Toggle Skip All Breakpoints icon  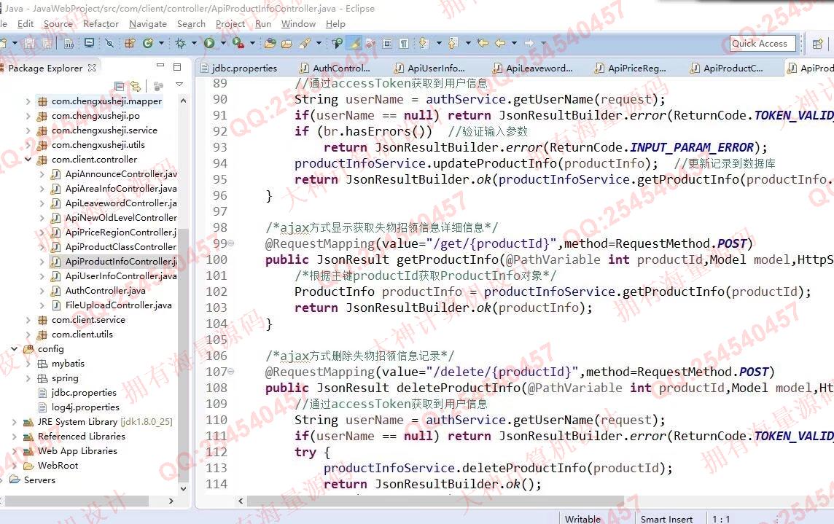(109, 43)
